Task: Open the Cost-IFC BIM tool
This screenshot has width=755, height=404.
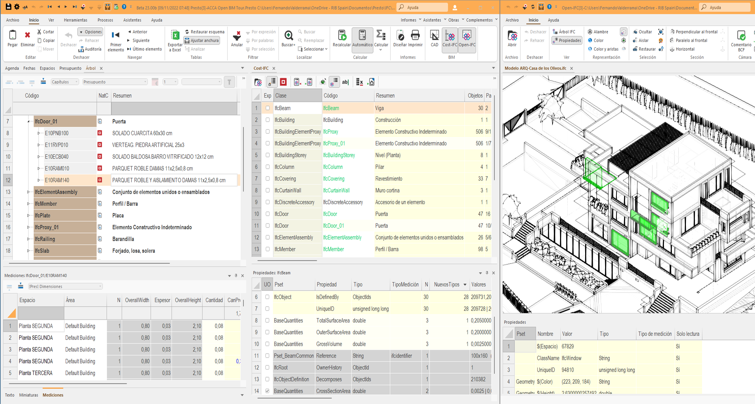Action: point(450,36)
